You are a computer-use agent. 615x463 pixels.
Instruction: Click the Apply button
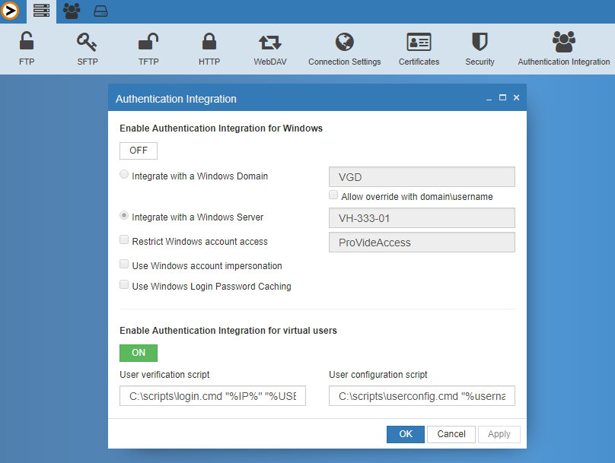point(499,434)
